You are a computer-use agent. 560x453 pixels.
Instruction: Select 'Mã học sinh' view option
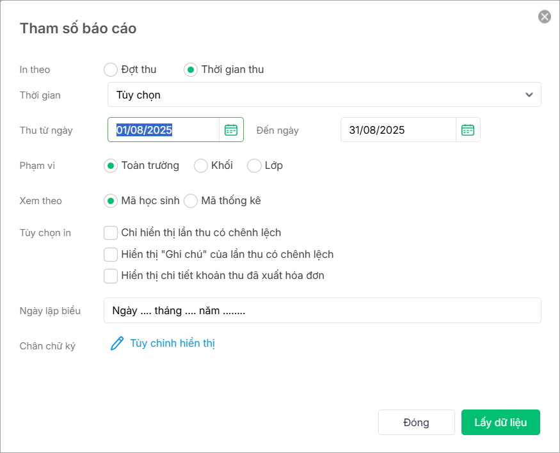(x=111, y=201)
